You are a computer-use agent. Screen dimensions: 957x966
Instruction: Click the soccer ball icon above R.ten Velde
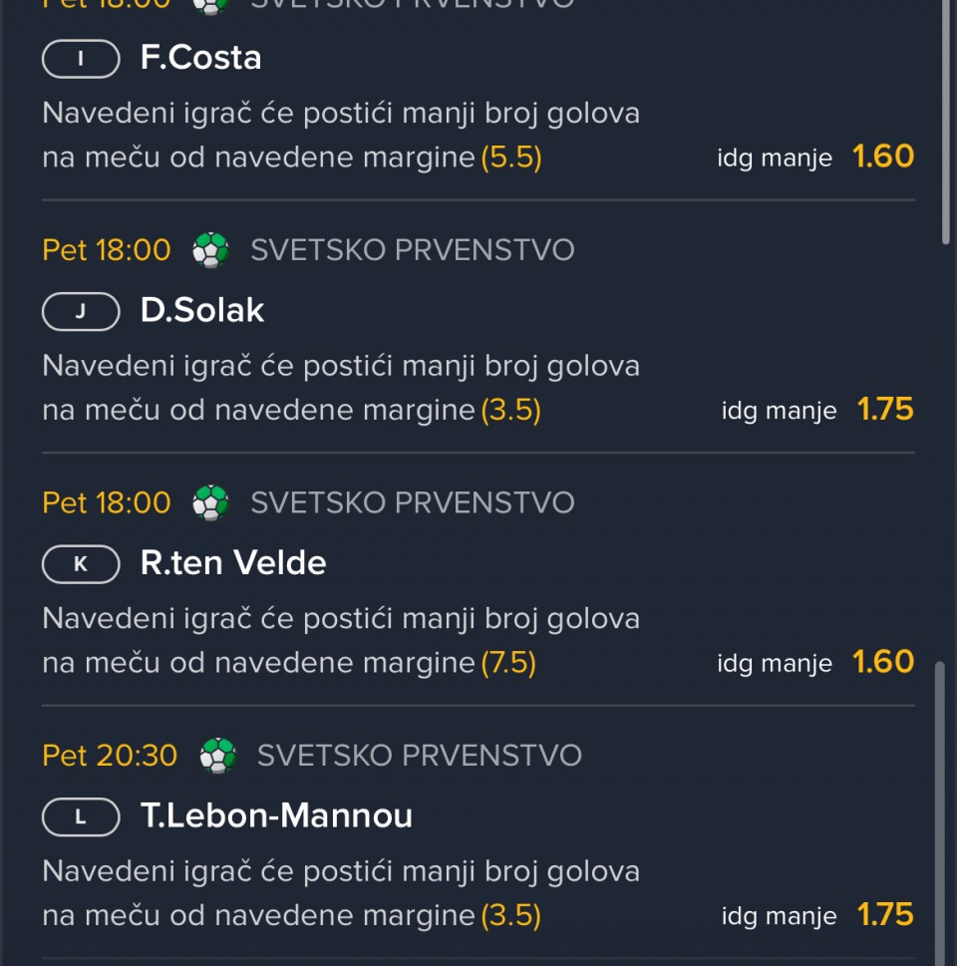click(x=210, y=502)
